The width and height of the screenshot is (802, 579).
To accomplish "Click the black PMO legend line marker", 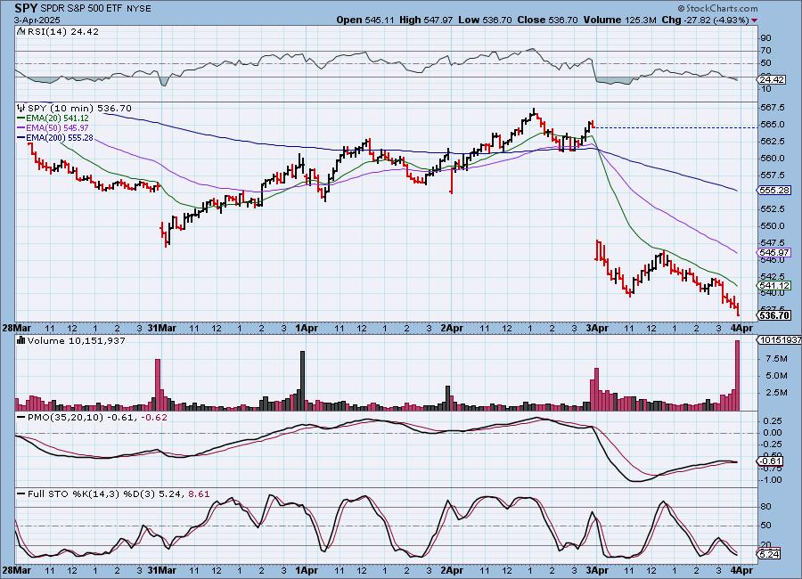I will (x=21, y=418).
